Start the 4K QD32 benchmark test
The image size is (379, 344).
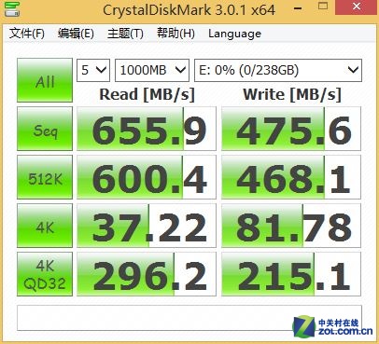[x=45, y=274]
